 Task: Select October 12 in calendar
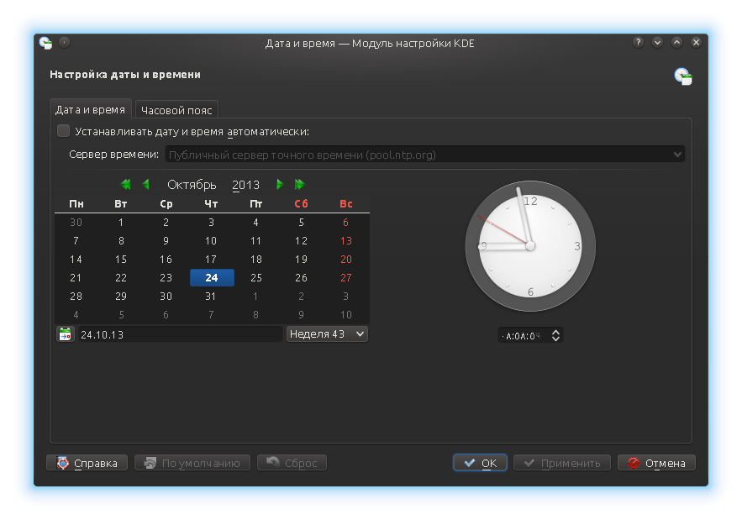click(x=301, y=241)
